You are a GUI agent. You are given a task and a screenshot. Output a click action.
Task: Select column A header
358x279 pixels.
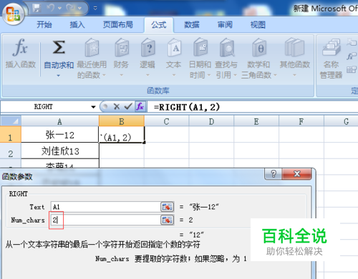60,121
